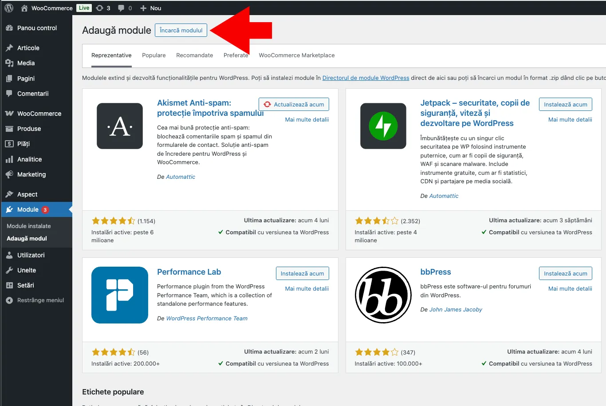The image size is (606, 406).
Task: Open the site home icon in admin bar
Action: click(24, 8)
